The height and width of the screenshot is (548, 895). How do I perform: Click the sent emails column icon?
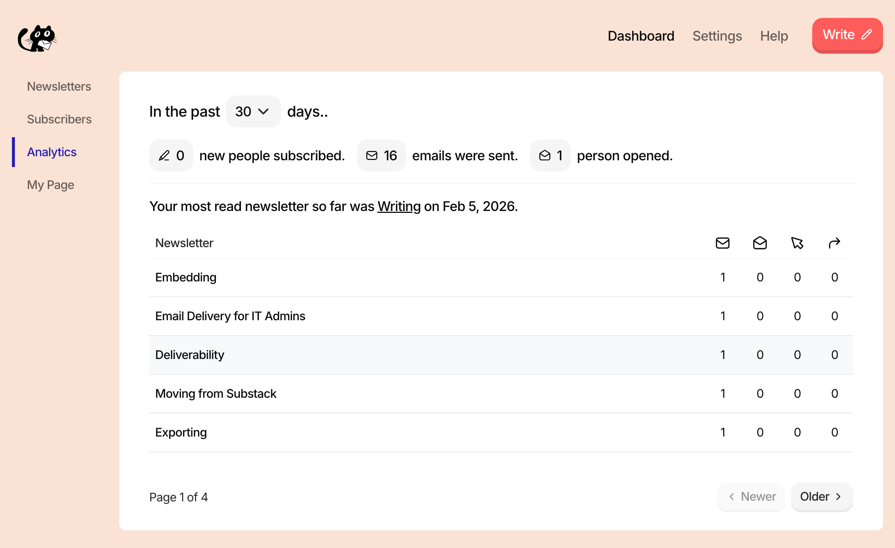pos(722,243)
